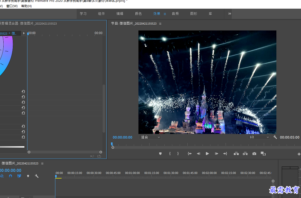
Task: Show hidden workspaces with » chevron
Action: click(229, 14)
